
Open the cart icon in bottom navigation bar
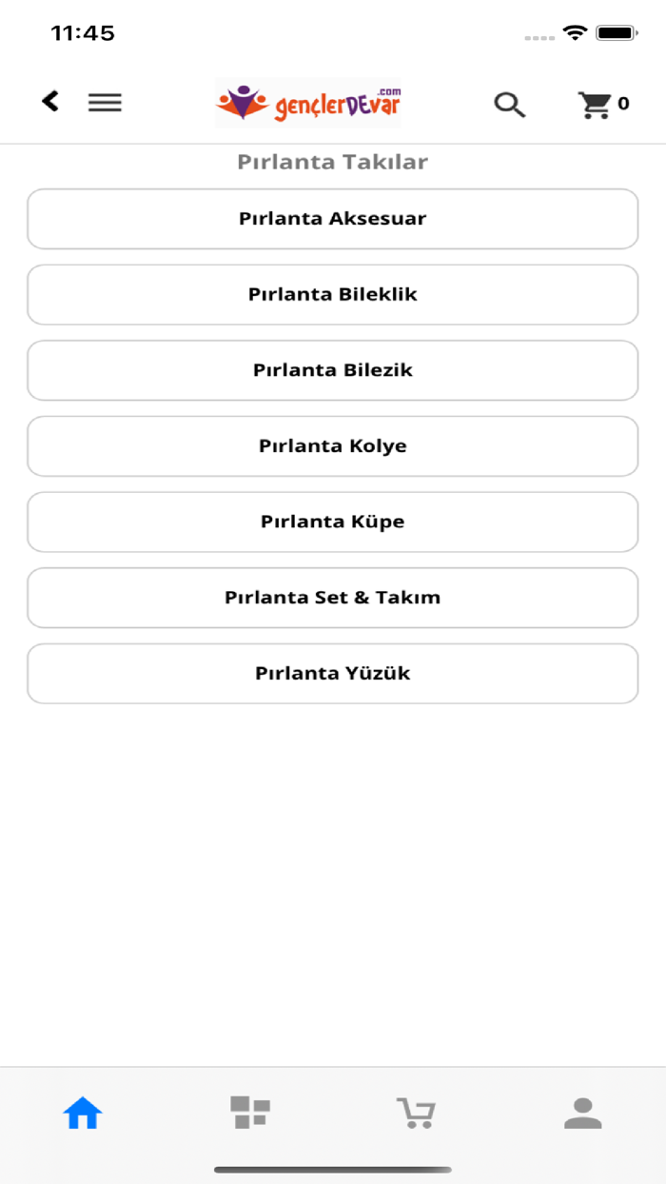tap(417, 1110)
